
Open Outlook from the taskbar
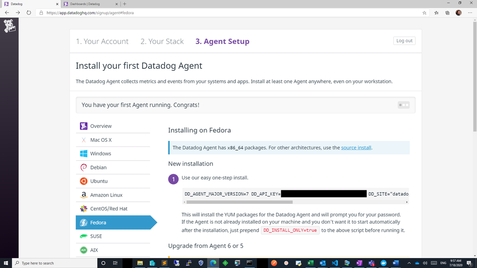coord(322,263)
